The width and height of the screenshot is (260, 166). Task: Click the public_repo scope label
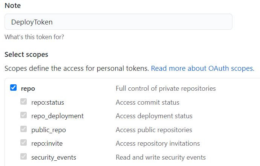coord(48,130)
